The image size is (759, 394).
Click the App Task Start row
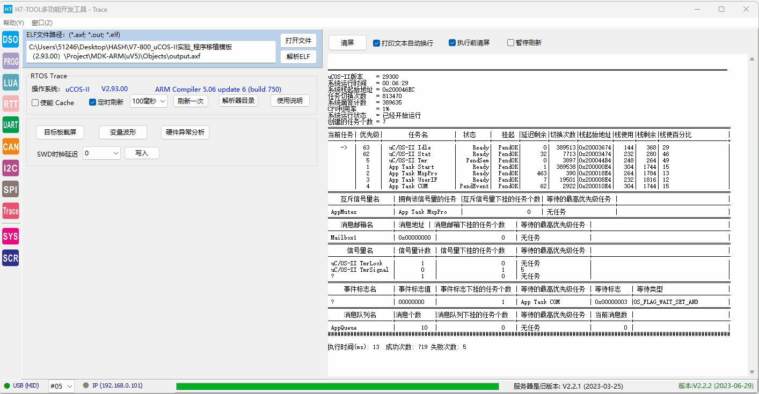[x=529, y=167]
